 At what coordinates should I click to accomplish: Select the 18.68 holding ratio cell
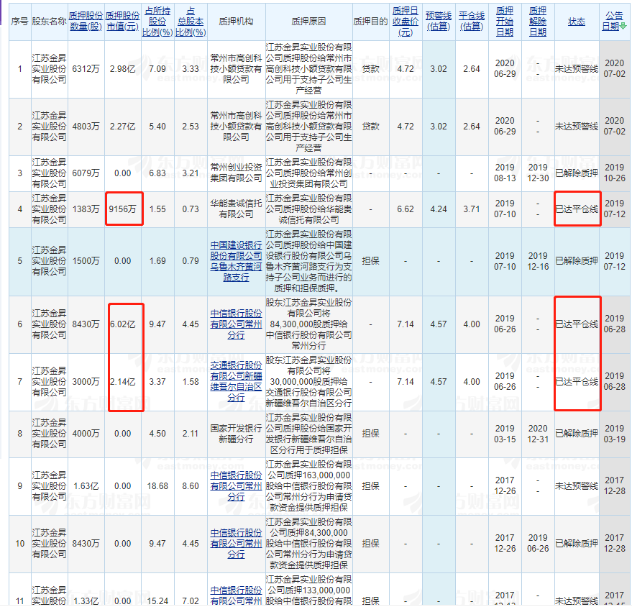pyautogui.click(x=157, y=486)
